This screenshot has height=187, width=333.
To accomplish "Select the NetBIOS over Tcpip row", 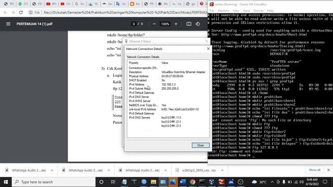I will 168,105.
